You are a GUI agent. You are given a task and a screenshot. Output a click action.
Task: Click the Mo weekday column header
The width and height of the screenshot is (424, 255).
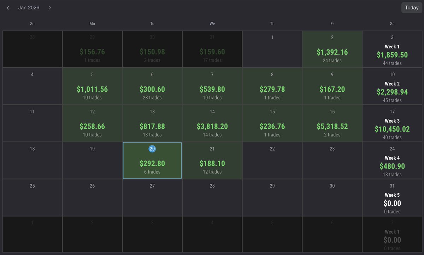[92, 24]
